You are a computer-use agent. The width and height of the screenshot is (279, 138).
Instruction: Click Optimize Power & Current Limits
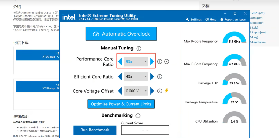click(x=121, y=104)
